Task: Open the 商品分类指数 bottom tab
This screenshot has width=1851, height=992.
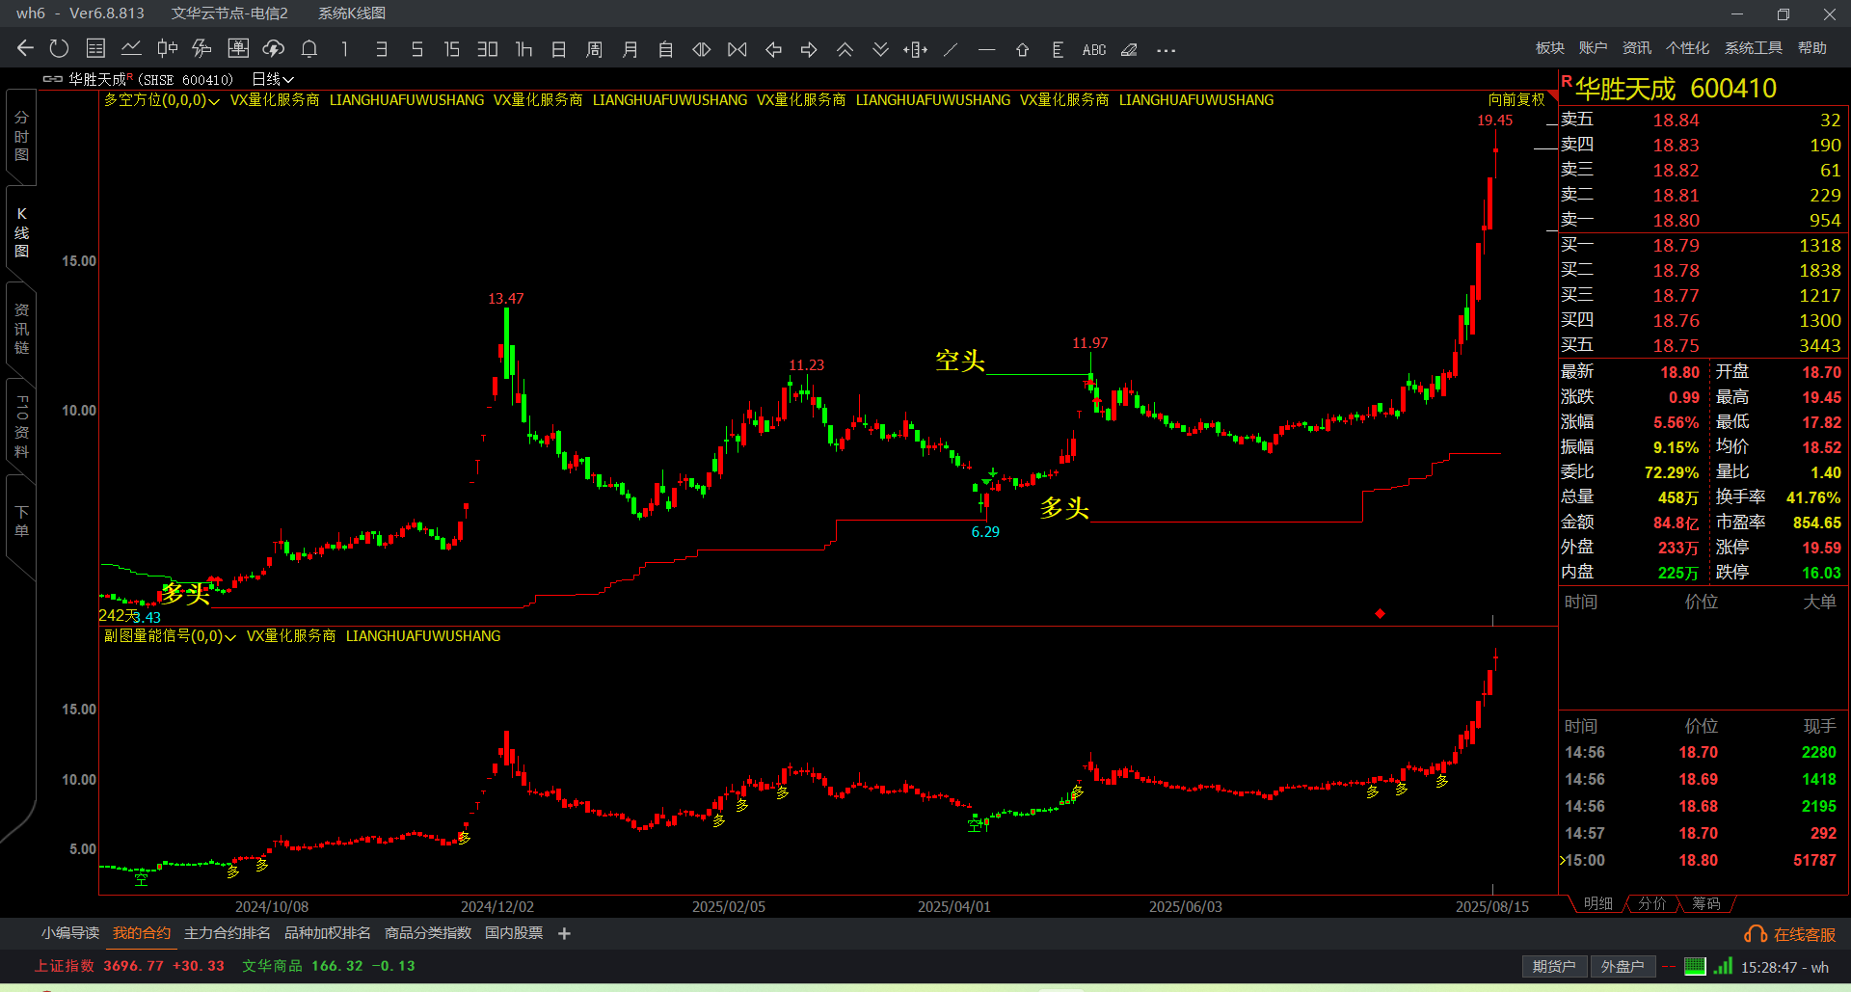Action: (428, 933)
